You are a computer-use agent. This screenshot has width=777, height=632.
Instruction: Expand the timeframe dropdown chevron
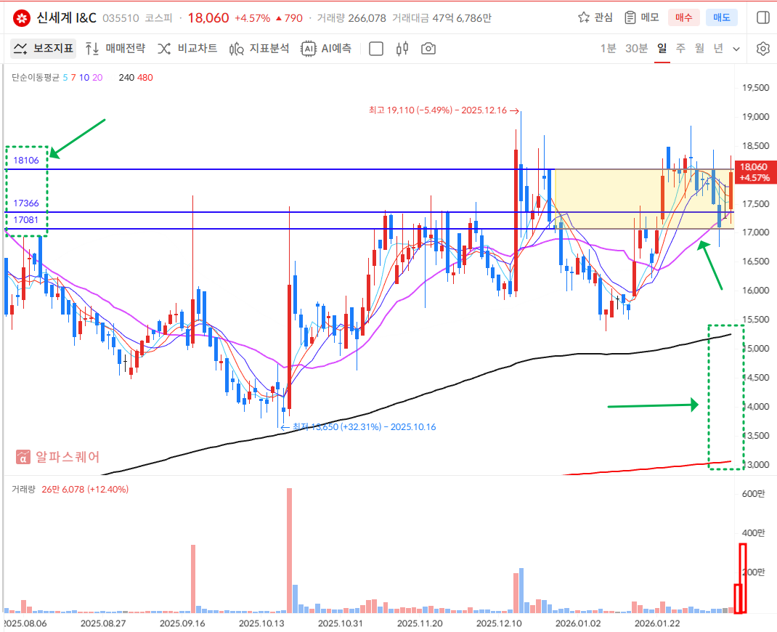pyautogui.click(x=736, y=49)
